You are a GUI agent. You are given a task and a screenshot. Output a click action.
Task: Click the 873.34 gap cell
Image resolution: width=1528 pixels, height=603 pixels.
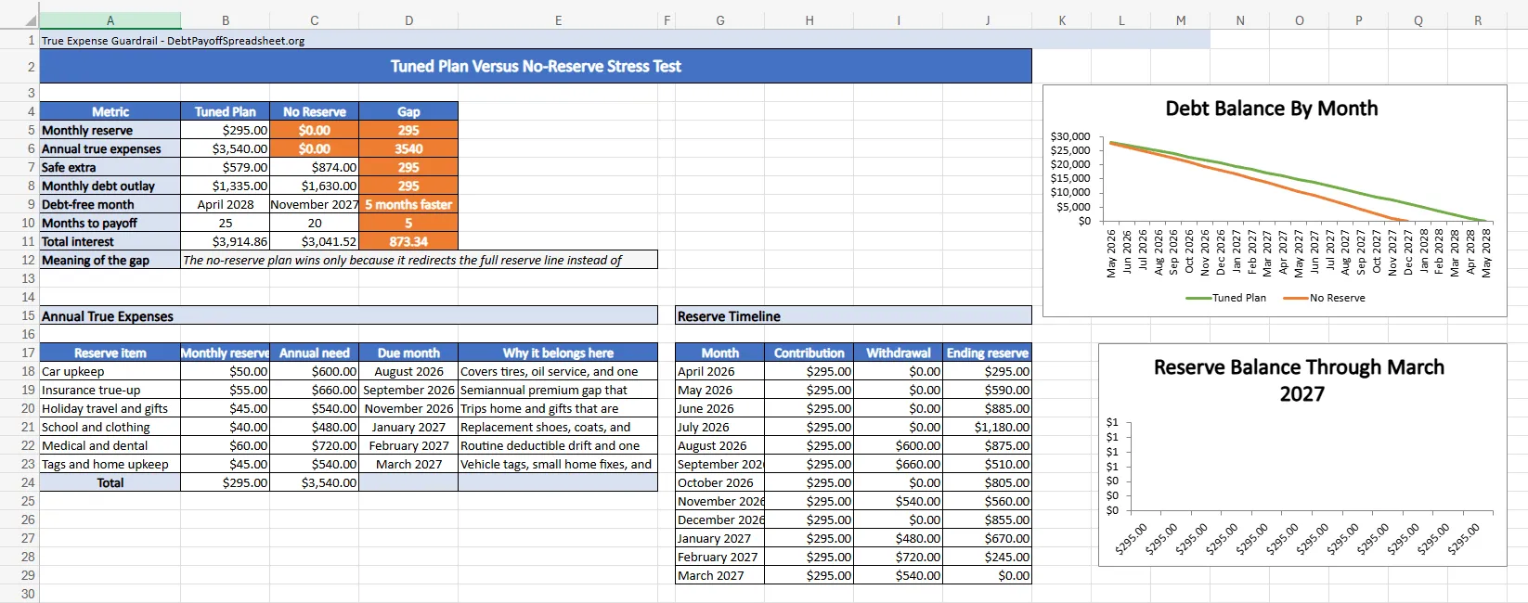point(408,241)
